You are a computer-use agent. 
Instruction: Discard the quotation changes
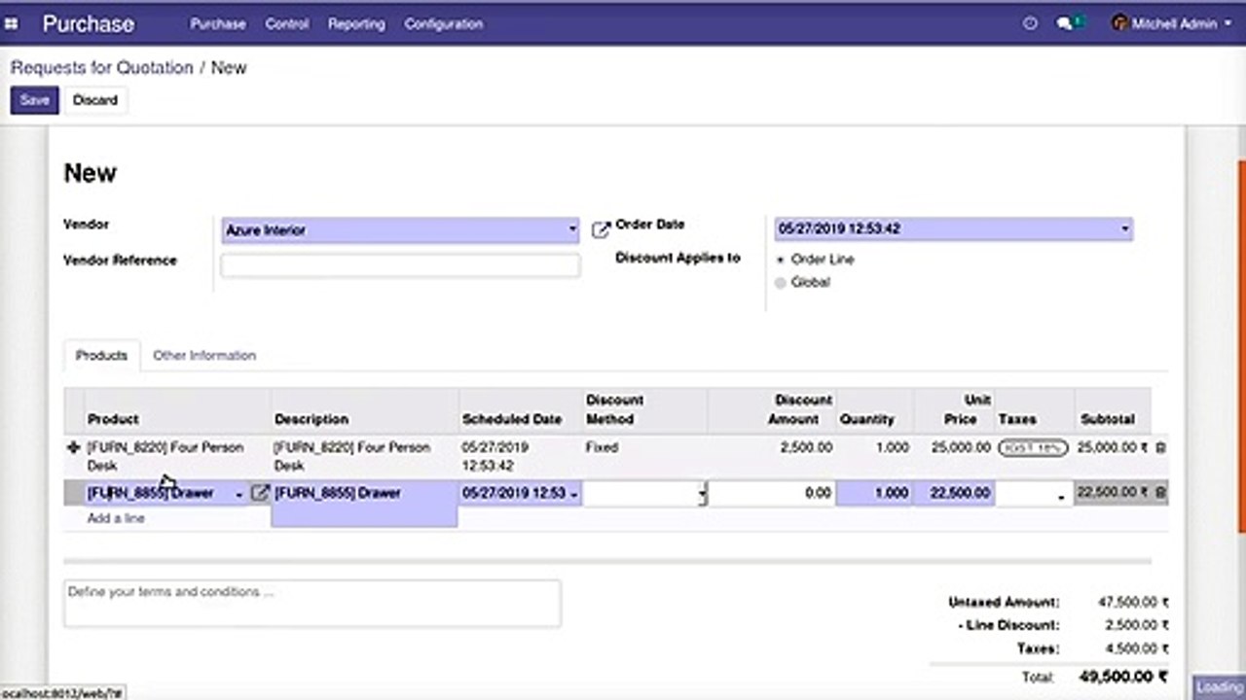(x=95, y=100)
